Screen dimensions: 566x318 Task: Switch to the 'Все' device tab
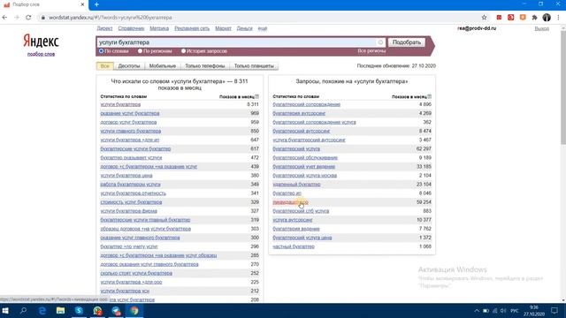(x=104, y=66)
